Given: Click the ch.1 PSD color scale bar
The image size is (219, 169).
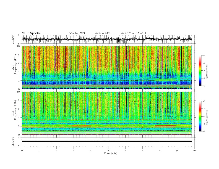Looking at the screenshot, I should [x=200, y=71].
